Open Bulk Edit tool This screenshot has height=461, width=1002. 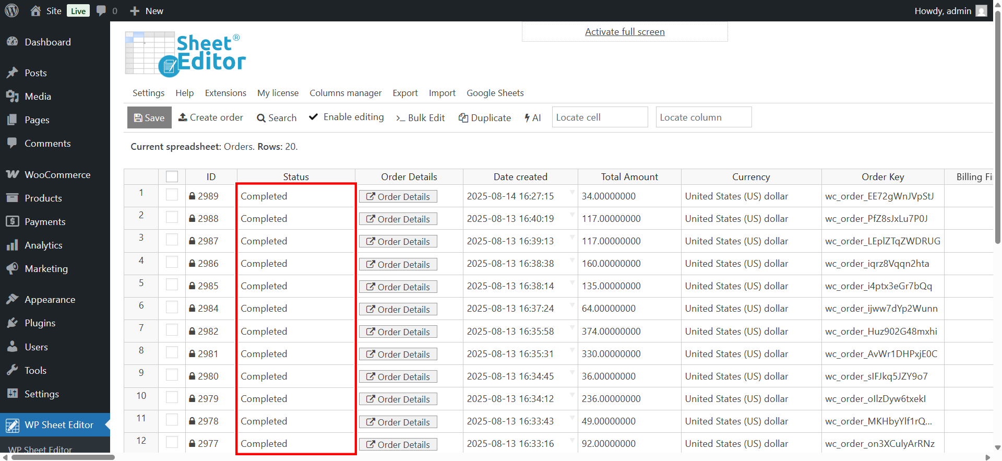tap(420, 118)
